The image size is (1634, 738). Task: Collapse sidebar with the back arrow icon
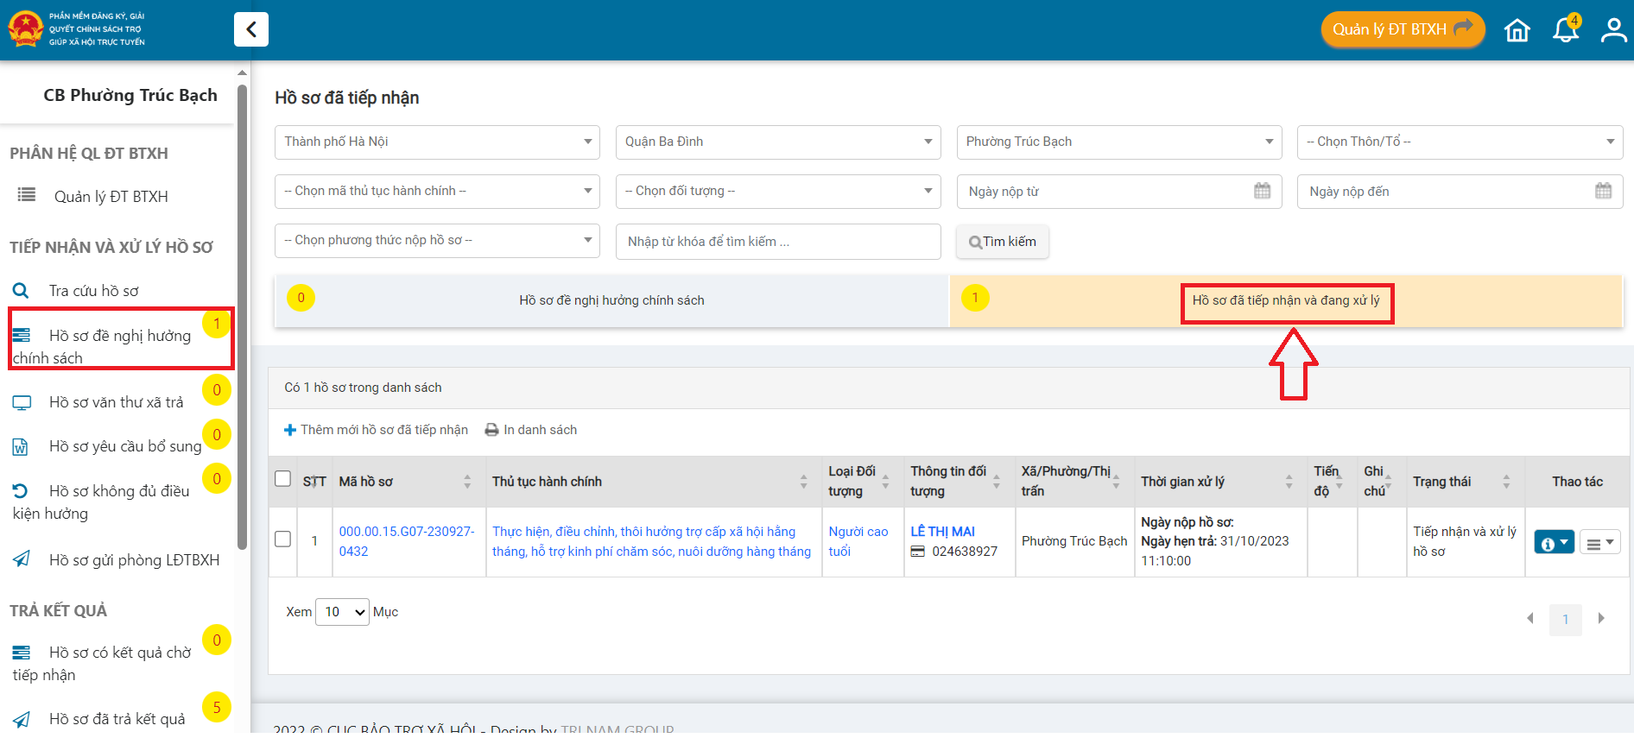pos(251,29)
